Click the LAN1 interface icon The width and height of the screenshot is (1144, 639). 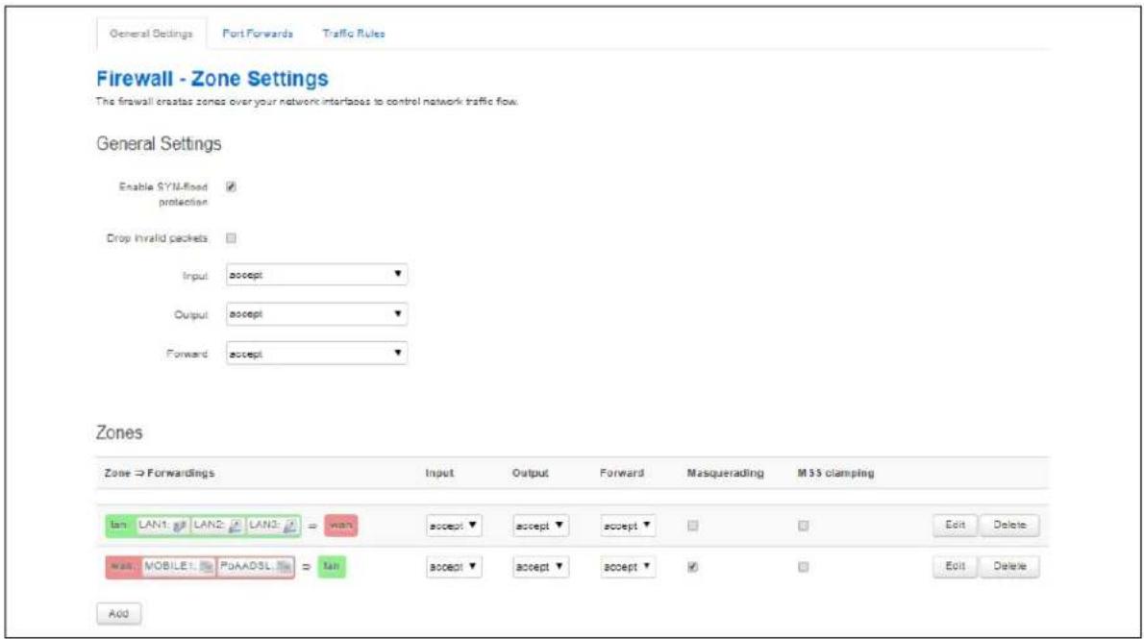[x=180, y=526]
